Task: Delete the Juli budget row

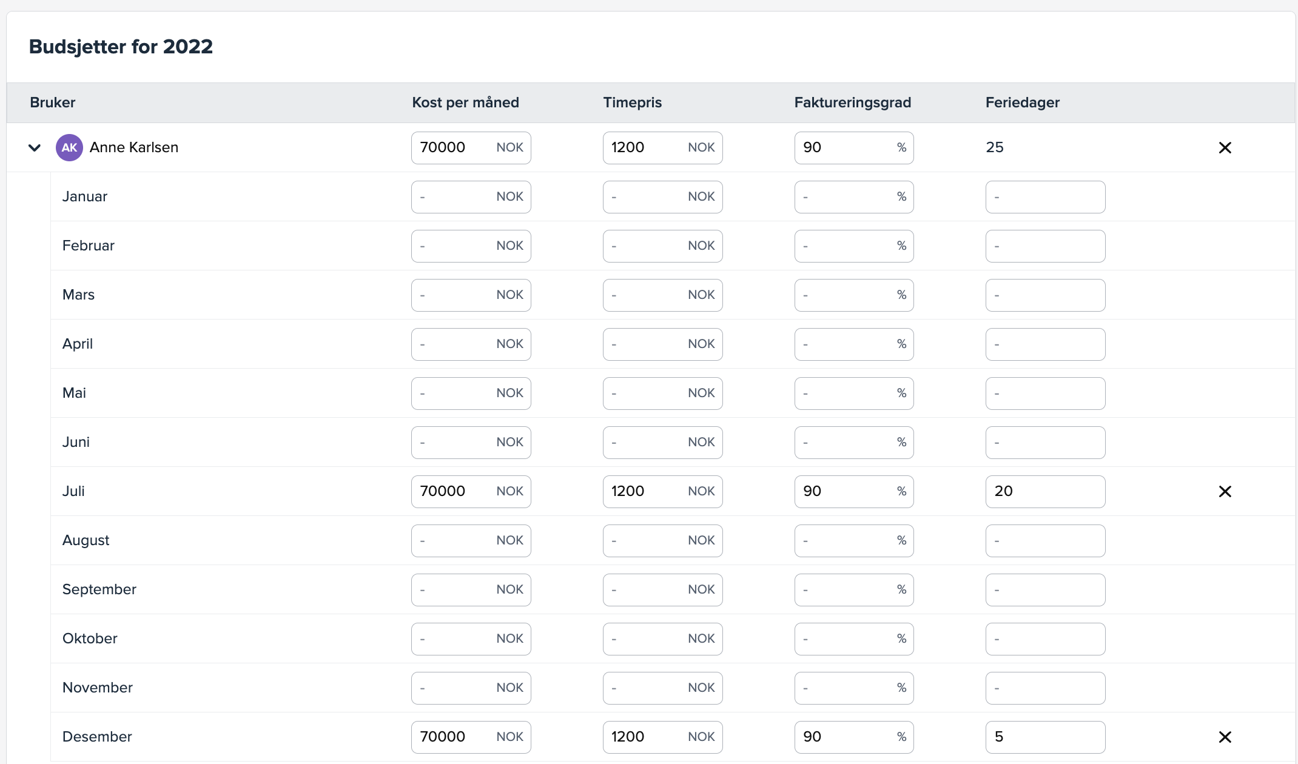Action: point(1225,492)
